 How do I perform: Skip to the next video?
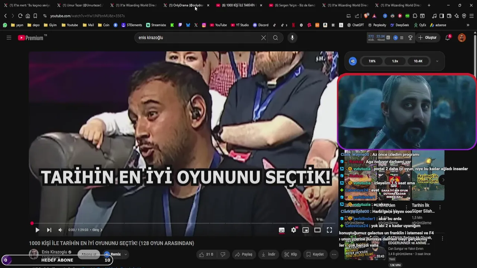click(x=49, y=230)
